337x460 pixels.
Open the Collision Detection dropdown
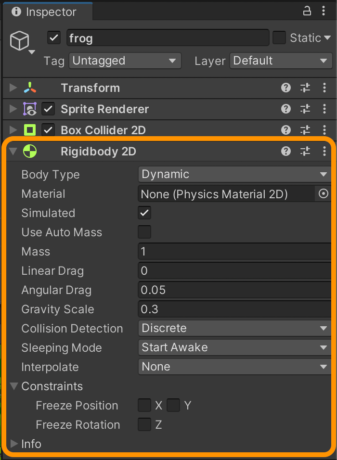234,328
